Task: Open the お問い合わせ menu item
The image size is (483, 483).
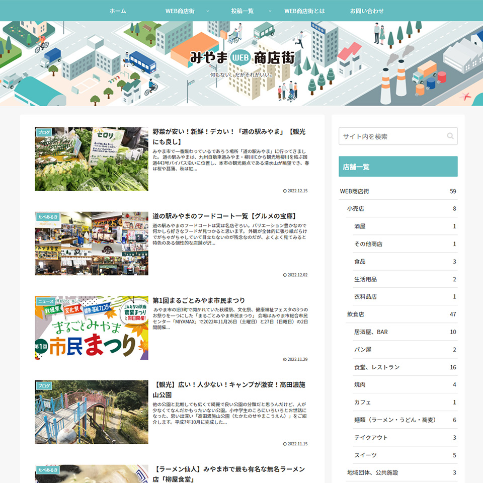Action: (x=367, y=11)
